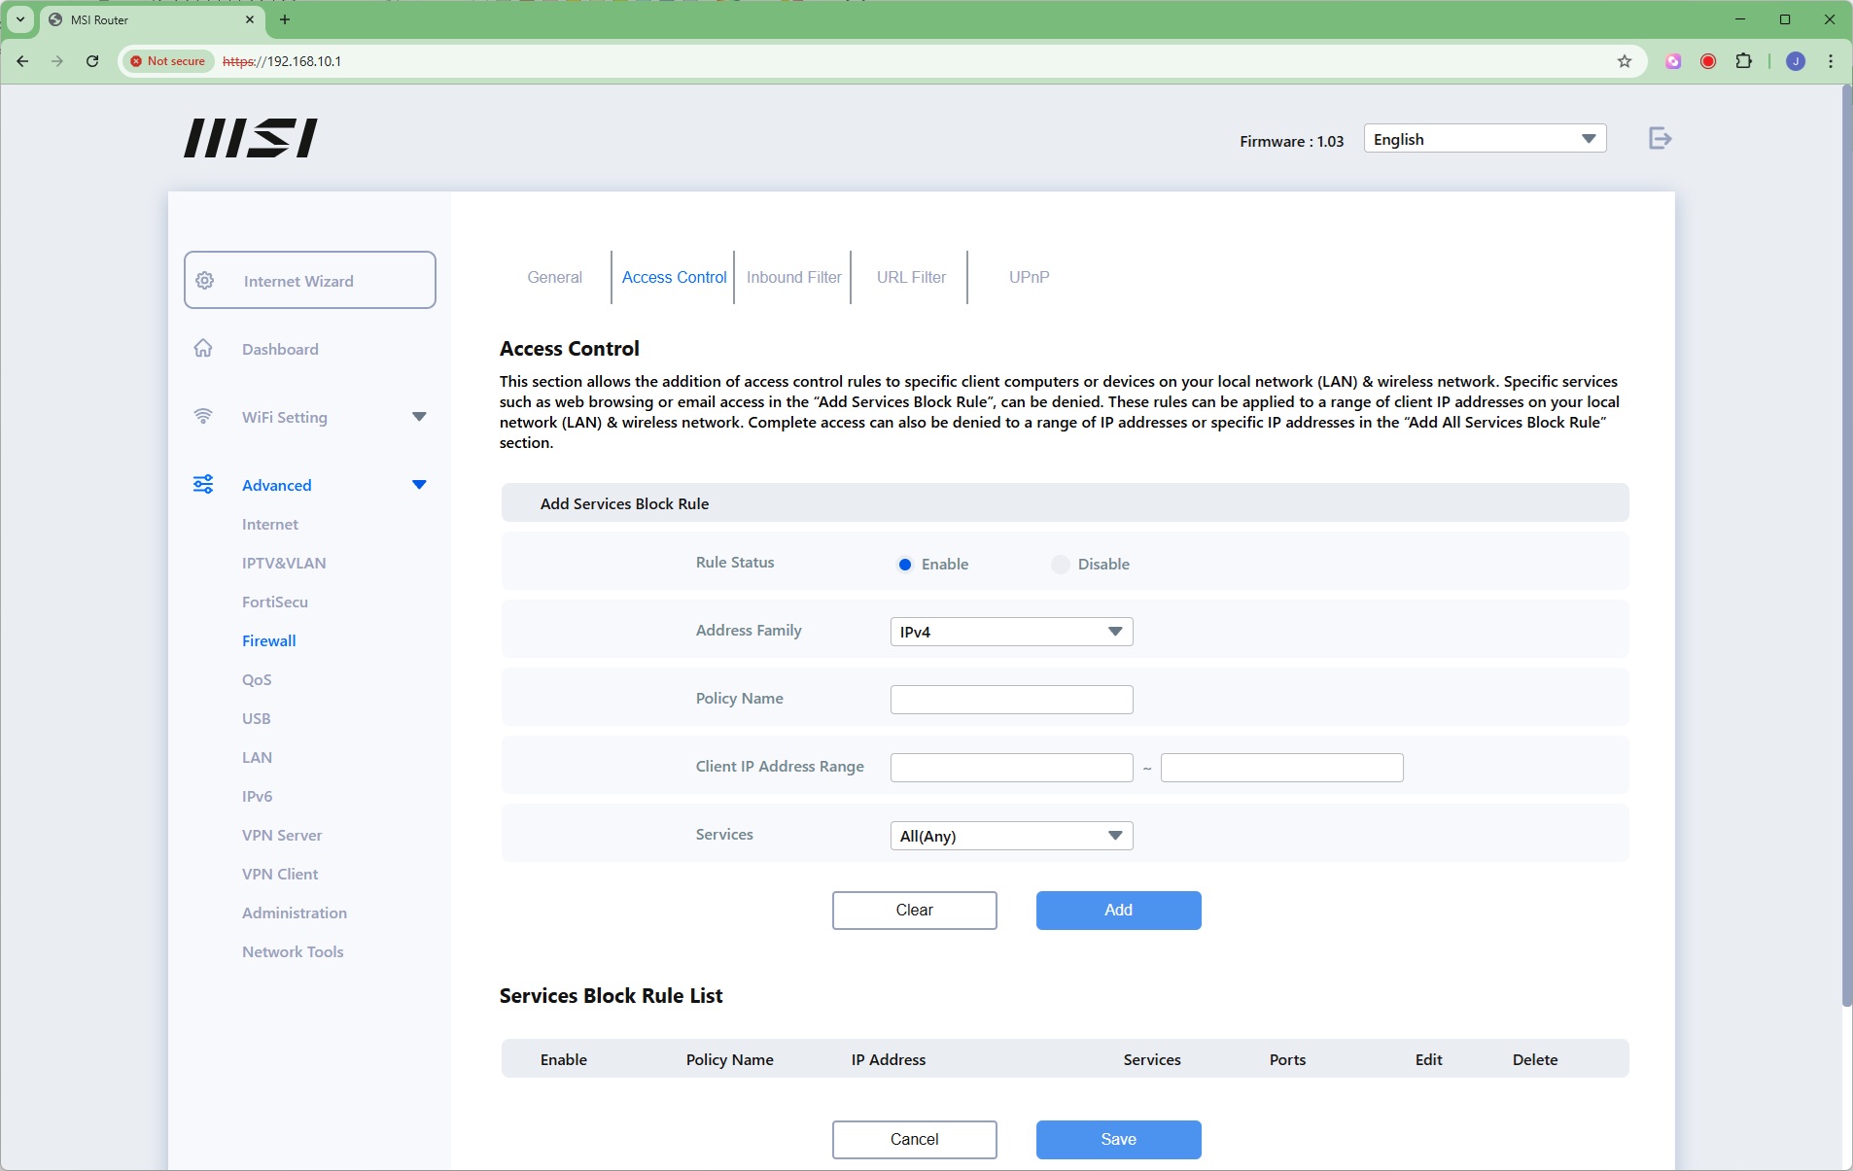The height and width of the screenshot is (1171, 1853).
Task: Open Internet settings under Advanced
Action: [270, 524]
